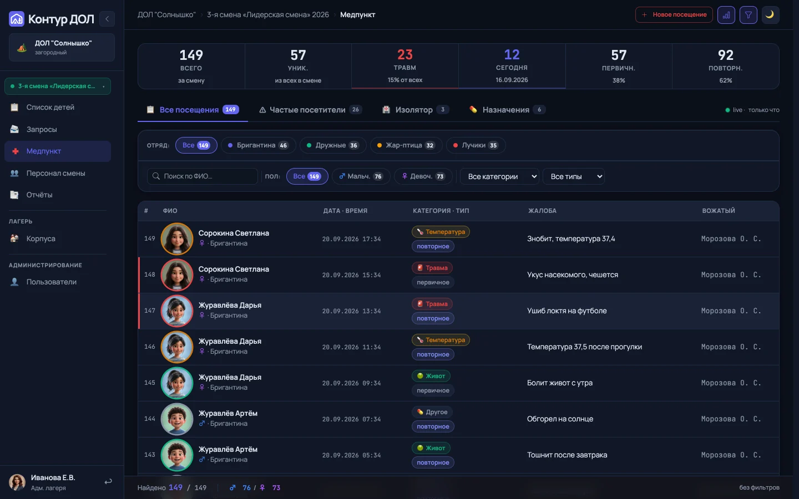Open the ДОЛ "Солнышко" camp switcher card
This screenshot has height=499, width=799.
coord(62,47)
